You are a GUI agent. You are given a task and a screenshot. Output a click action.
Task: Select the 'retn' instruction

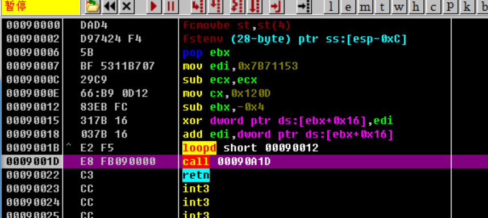point(196,175)
